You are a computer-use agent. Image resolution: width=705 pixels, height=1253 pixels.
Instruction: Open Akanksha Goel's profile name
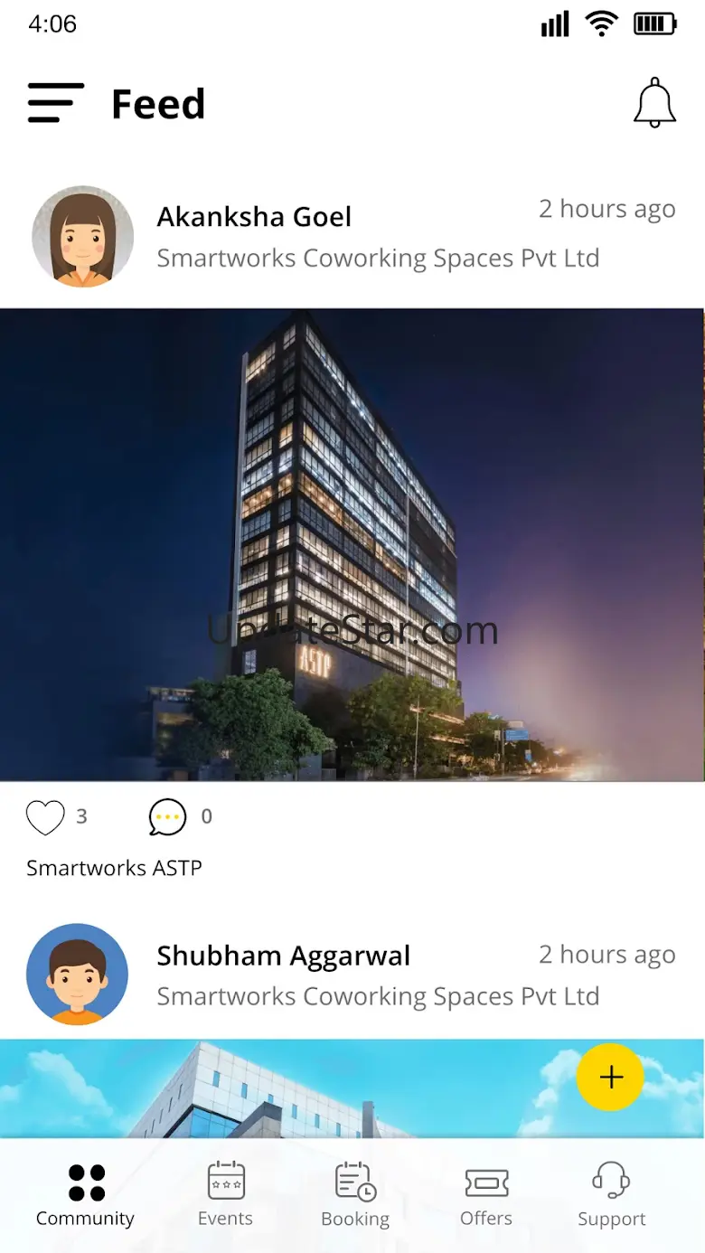pyautogui.click(x=254, y=217)
